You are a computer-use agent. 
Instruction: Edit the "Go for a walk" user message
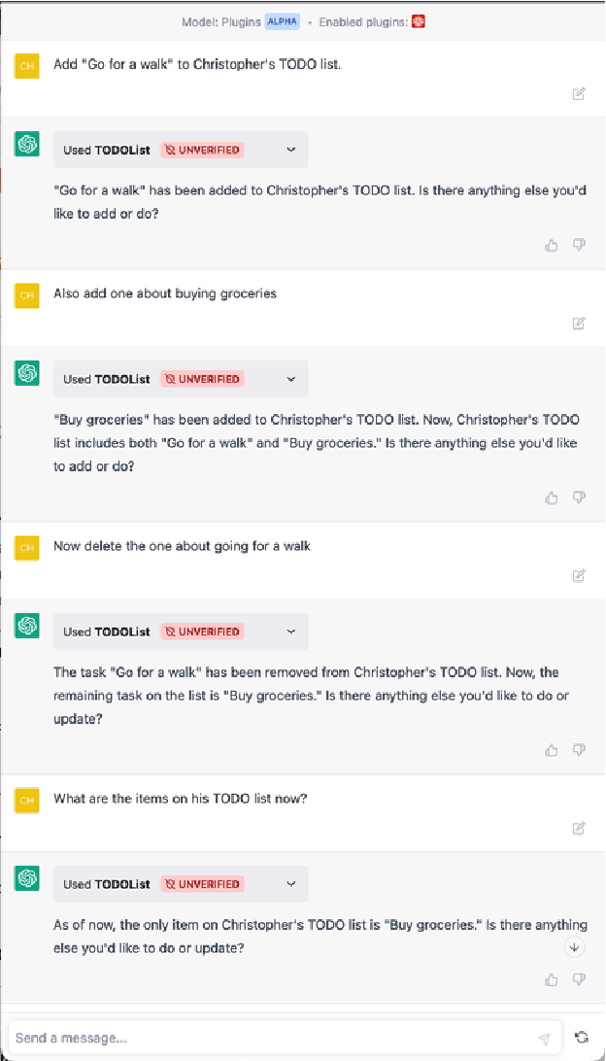(579, 94)
